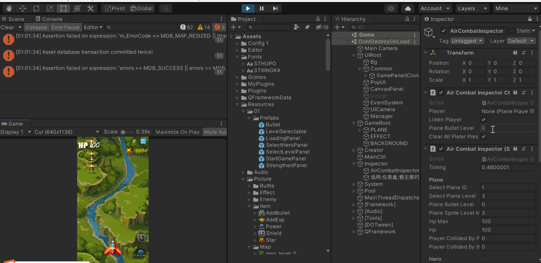Image resolution: width=541 pixels, height=263 pixels.
Task: Lock the Project panel
Action: click(x=318, y=19)
